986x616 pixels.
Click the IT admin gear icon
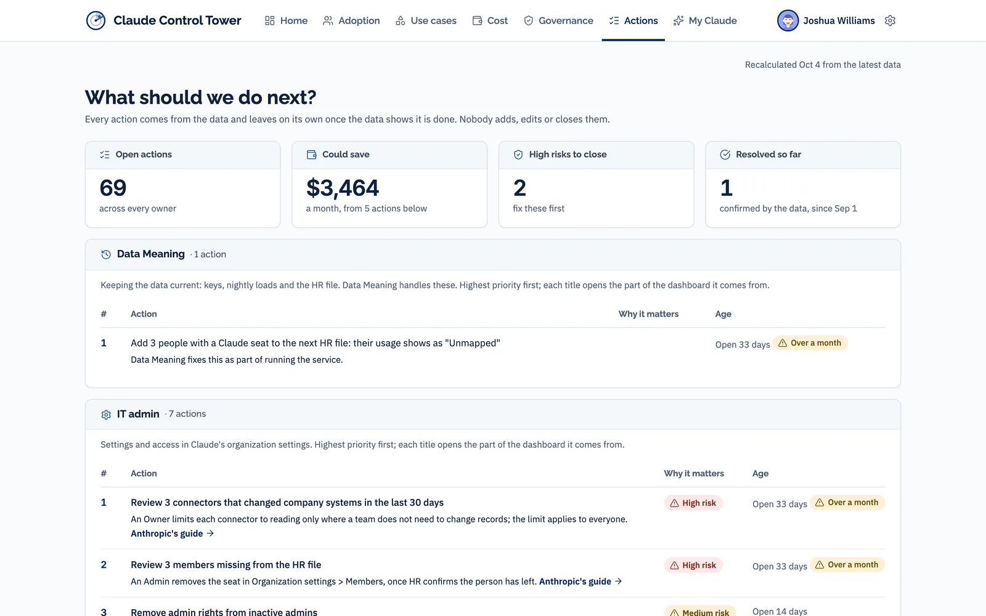(x=106, y=415)
